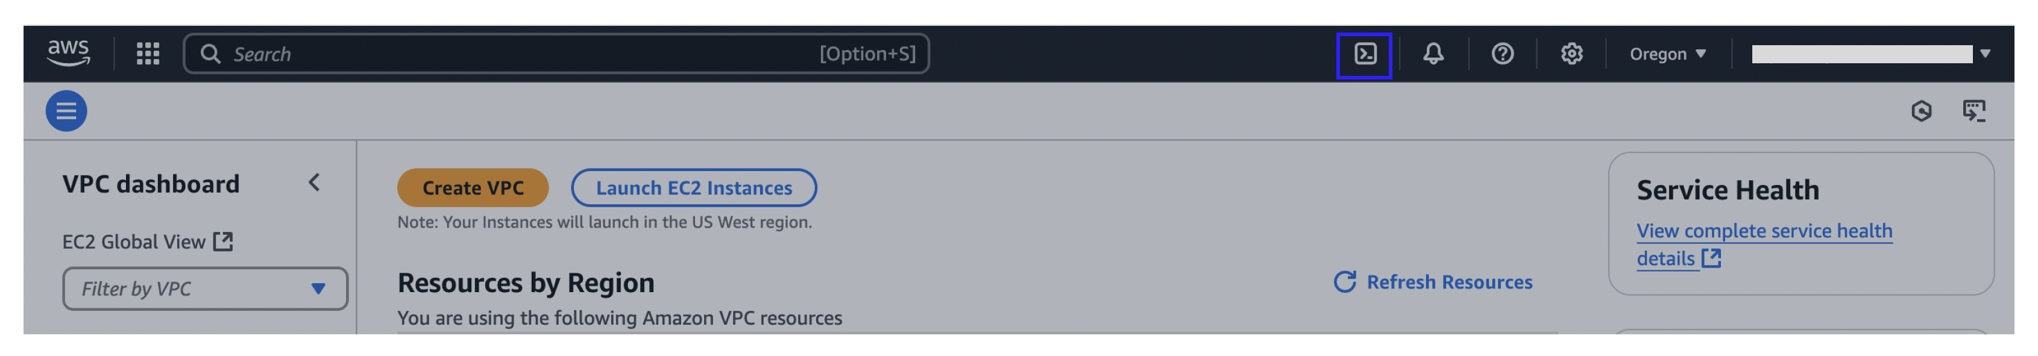Click the search magnifier in the search bar

pyautogui.click(x=211, y=54)
